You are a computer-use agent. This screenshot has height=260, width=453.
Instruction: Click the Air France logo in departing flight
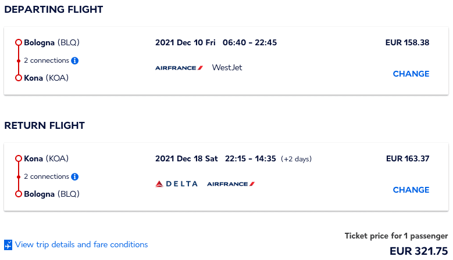(x=179, y=68)
